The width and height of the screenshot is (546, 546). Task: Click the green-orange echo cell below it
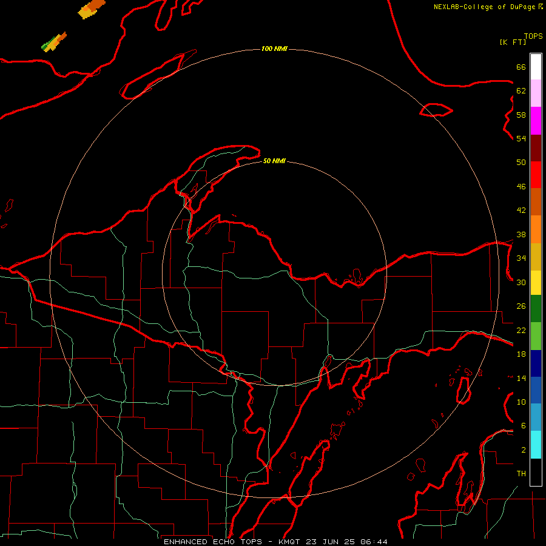(54, 42)
